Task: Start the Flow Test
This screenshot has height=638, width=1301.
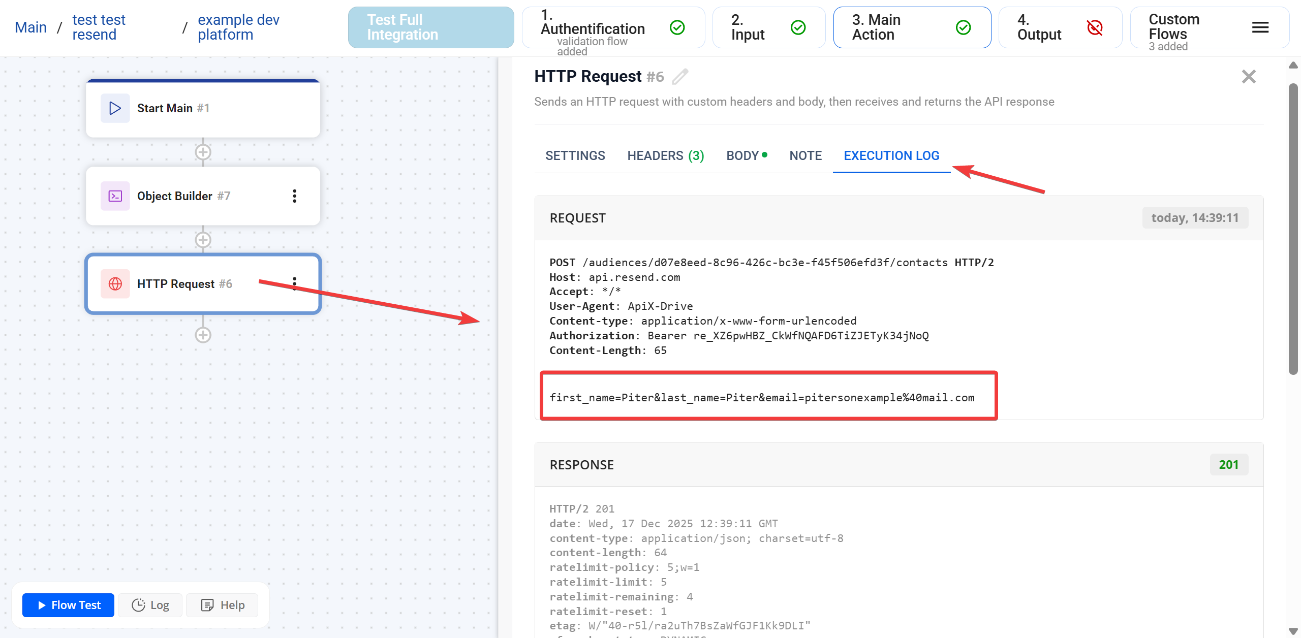Action: [68, 605]
